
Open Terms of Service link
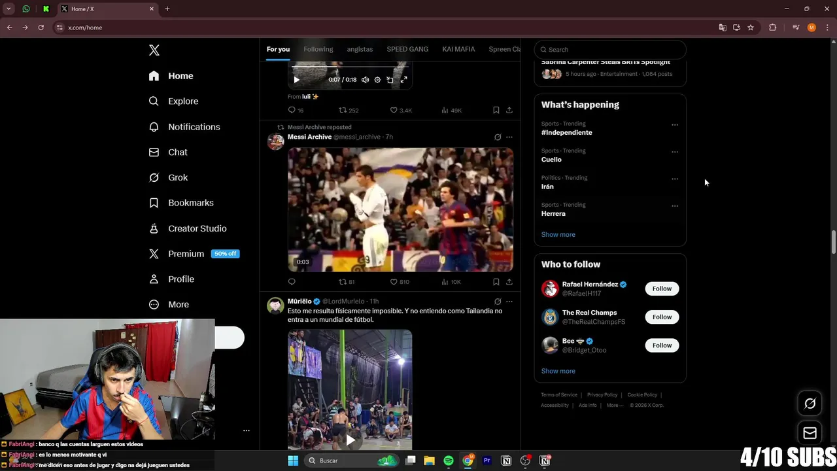pyautogui.click(x=559, y=394)
